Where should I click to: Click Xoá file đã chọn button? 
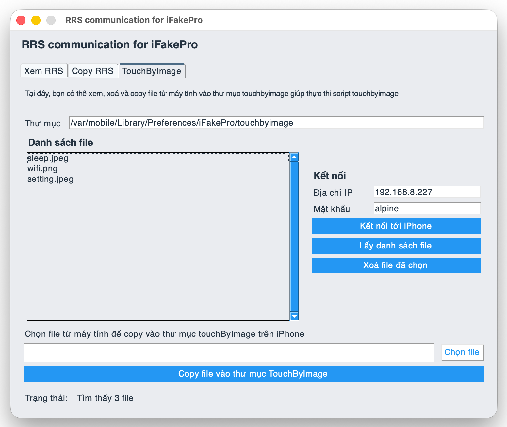click(396, 265)
